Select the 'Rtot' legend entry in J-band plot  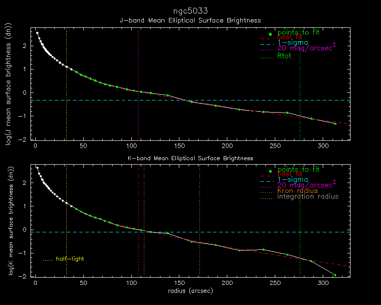click(284, 56)
